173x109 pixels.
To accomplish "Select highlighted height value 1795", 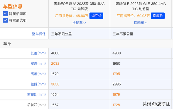I will click(116, 74).
